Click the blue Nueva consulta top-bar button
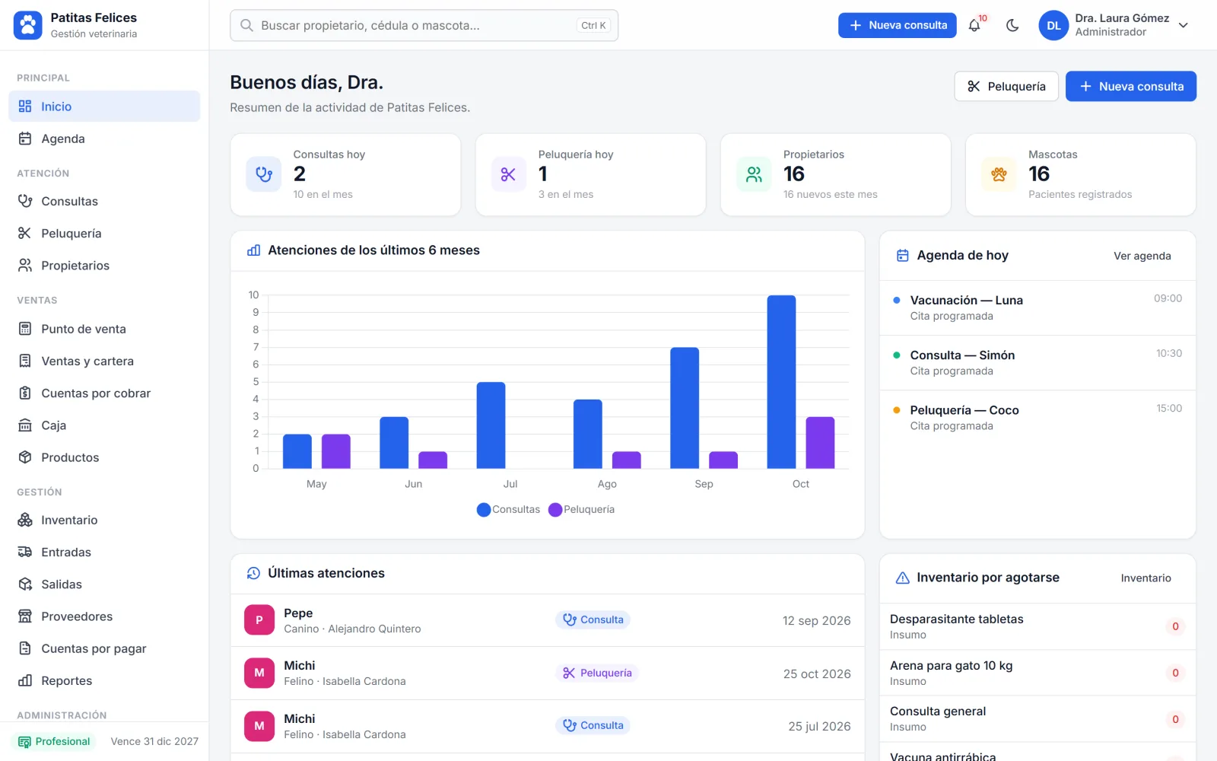This screenshot has width=1217, height=761. point(897,25)
